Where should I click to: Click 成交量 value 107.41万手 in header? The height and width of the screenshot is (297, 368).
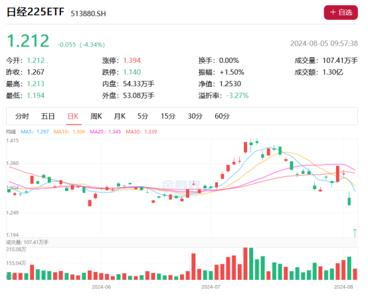(x=340, y=60)
